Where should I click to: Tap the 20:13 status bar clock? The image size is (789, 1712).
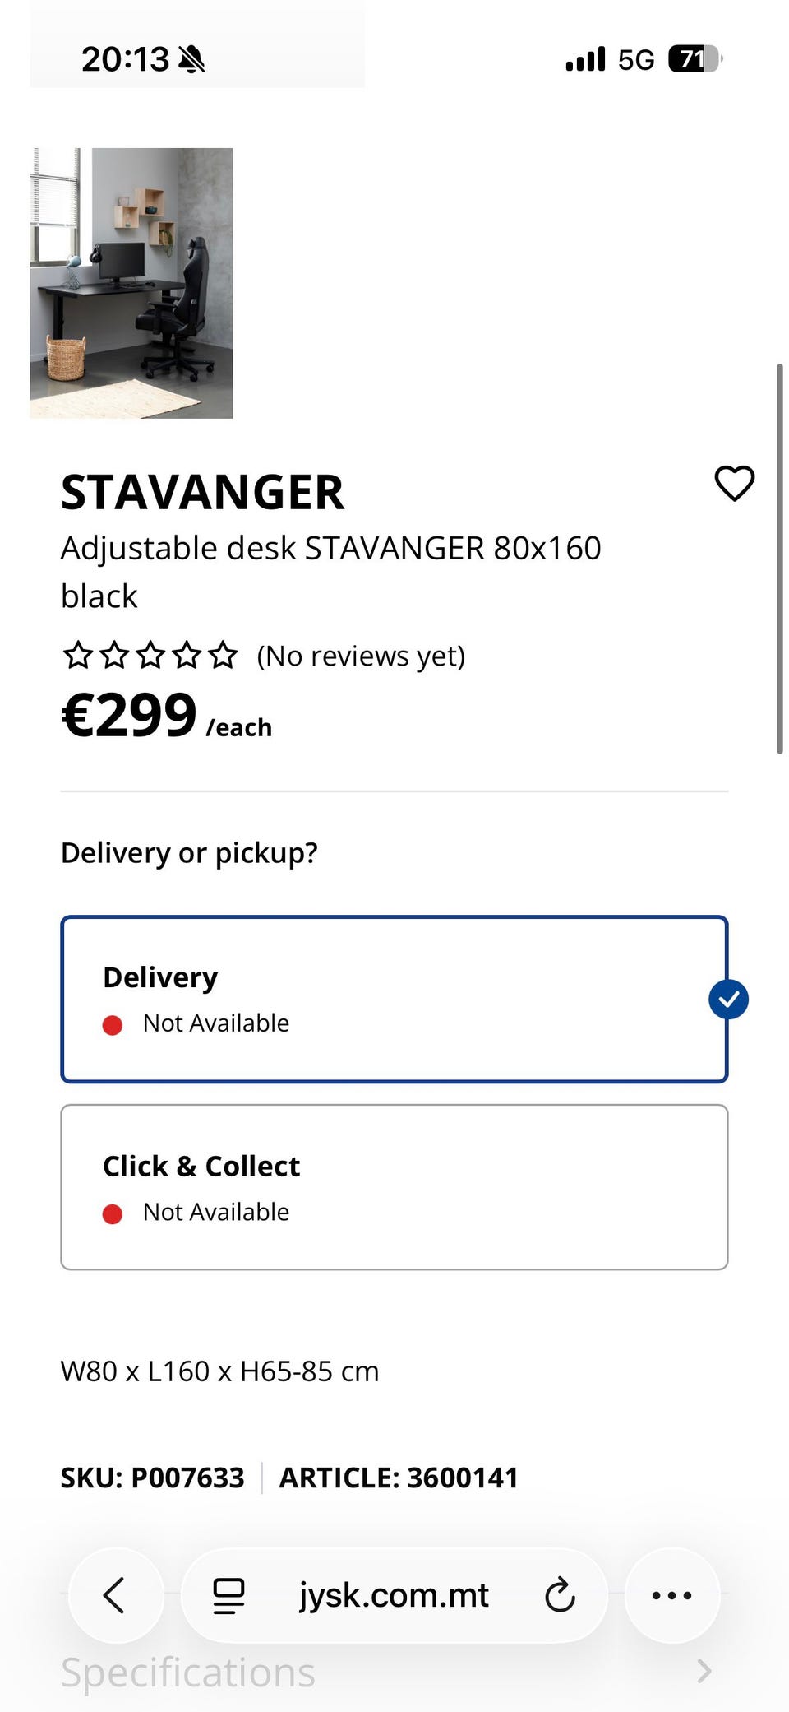pos(125,59)
